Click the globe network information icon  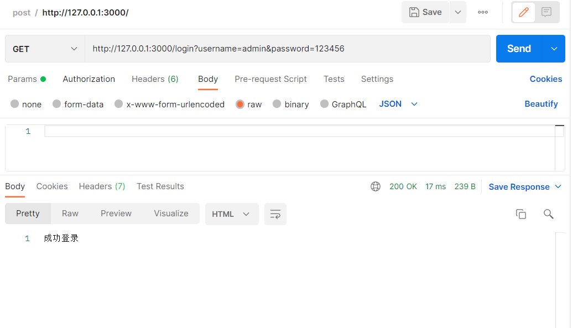(376, 187)
